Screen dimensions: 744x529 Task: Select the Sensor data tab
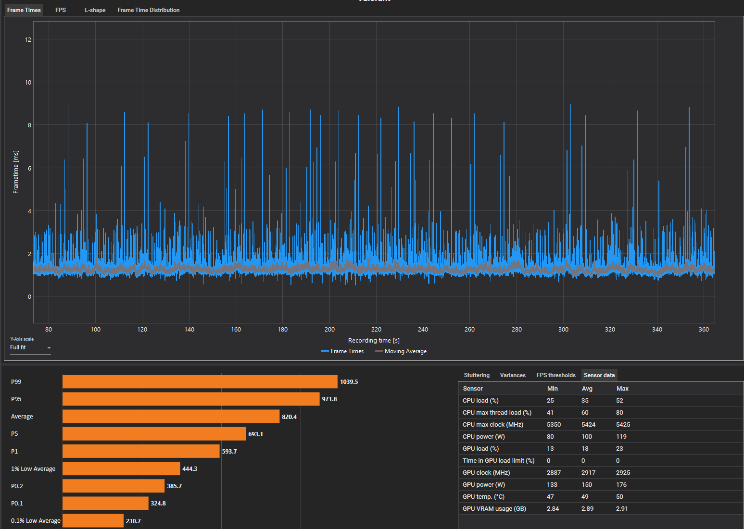(x=599, y=375)
